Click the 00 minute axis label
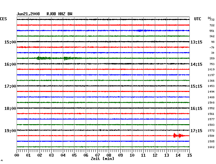Screen dimensions: 216x164 pos(17,155)
